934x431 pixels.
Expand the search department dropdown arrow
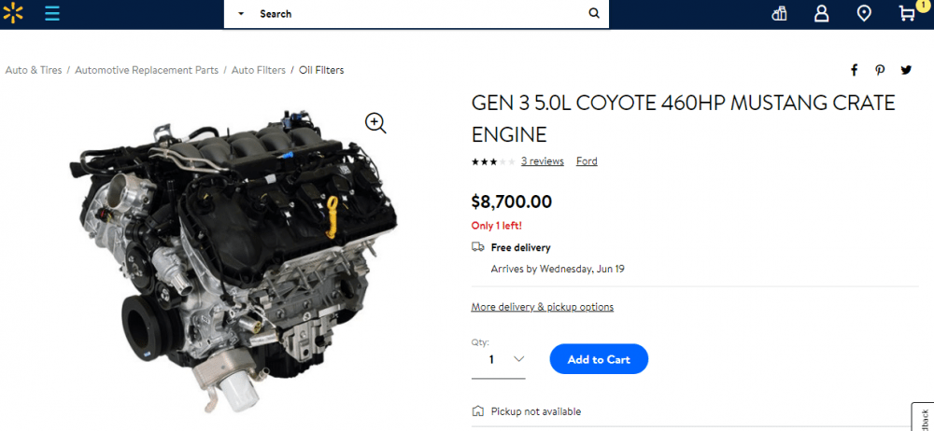[x=241, y=14]
